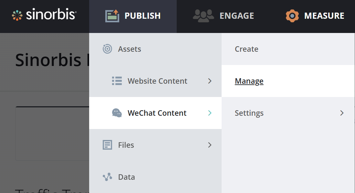Click the Website Content list icon
Image resolution: width=355 pixels, height=193 pixels.
point(117,81)
